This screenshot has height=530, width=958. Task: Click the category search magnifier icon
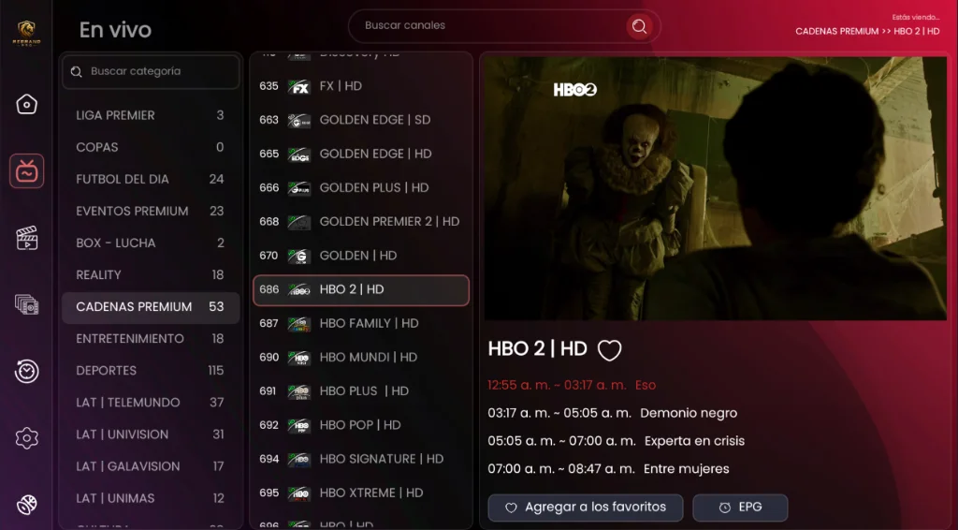(x=77, y=72)
